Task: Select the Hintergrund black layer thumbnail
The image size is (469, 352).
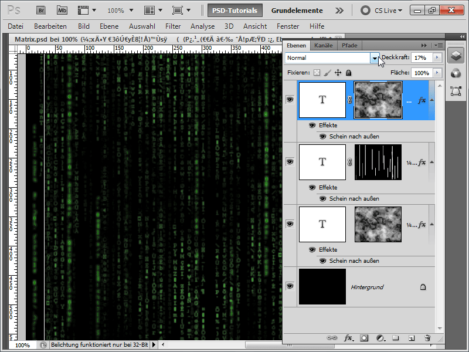Action: pyautogui.click(x=322, y=286)
